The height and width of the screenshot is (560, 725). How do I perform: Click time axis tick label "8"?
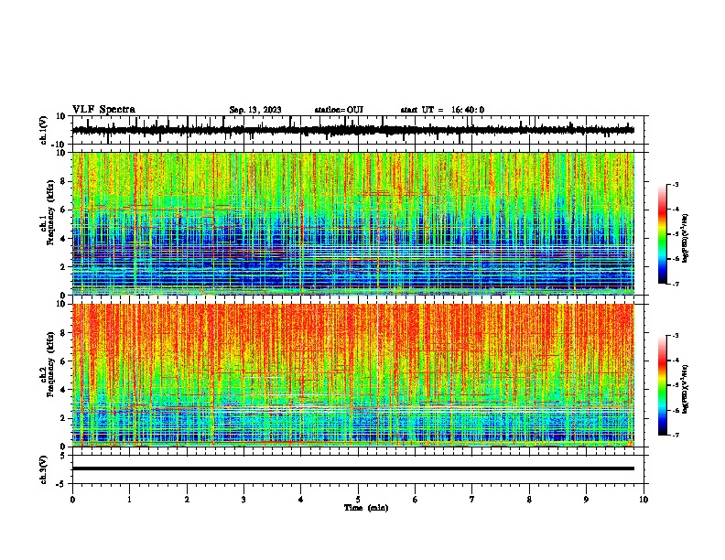pyautogui.click(x=529, y=500)
